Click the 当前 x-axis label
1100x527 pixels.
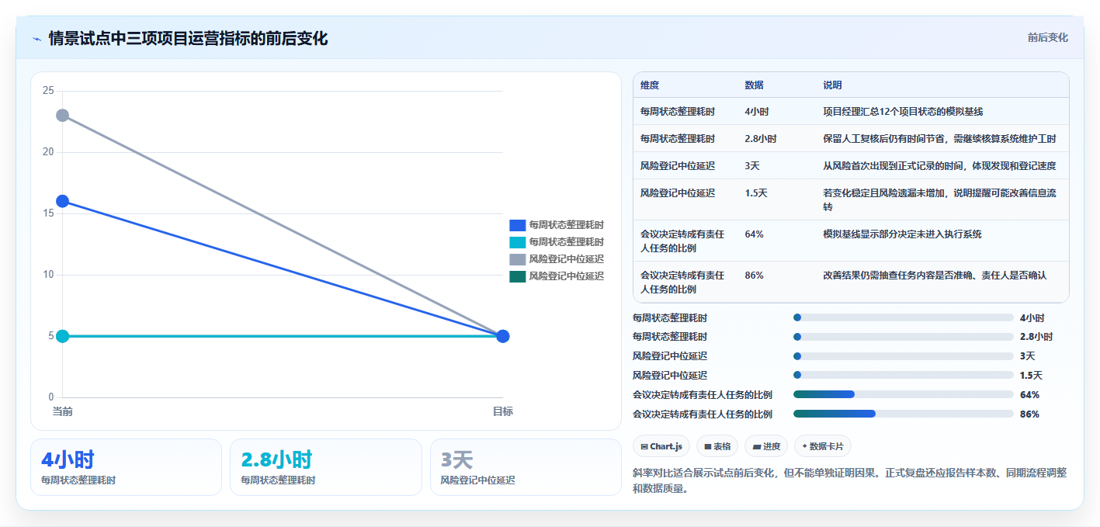[63, 411]
